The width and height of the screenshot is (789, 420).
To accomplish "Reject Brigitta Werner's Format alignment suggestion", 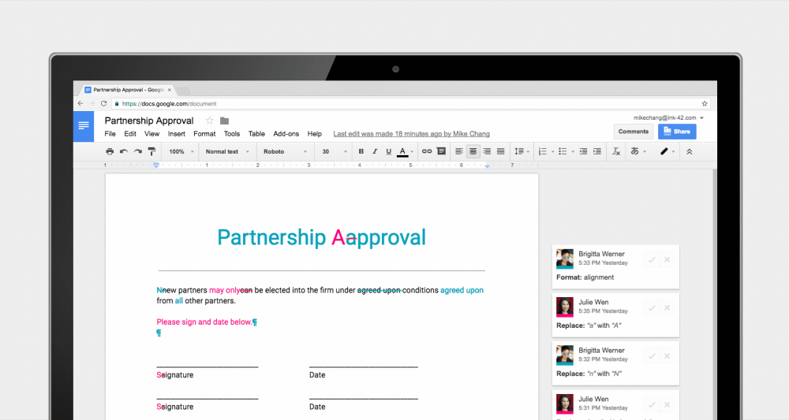I will click(x=667, y=260).
